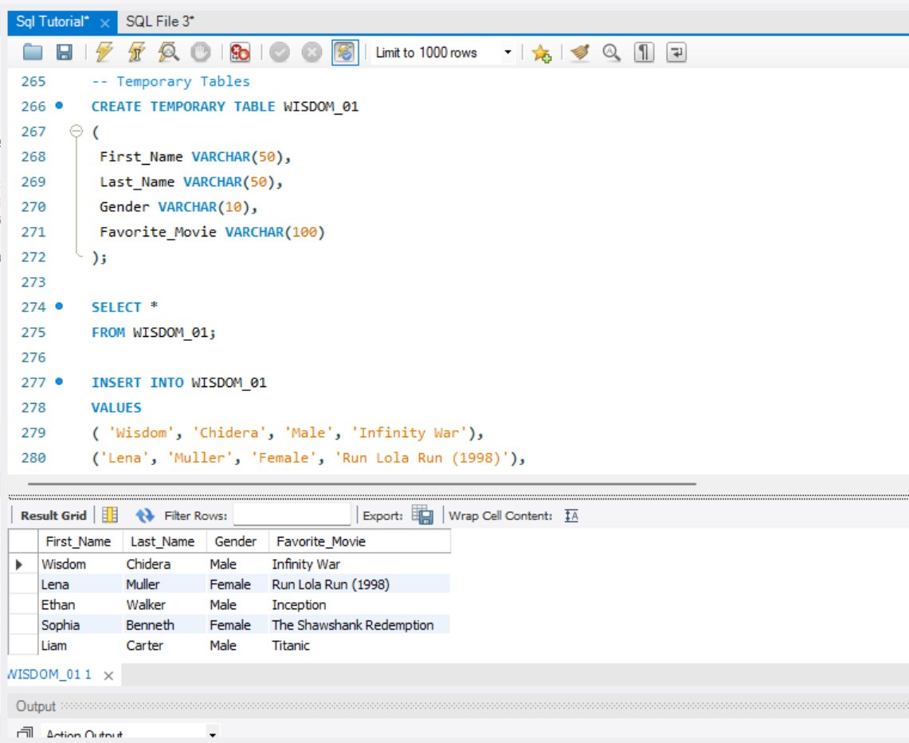Click the statement marker on line 274
Viewport: 909px width, 743px height.
click(59, 306)
